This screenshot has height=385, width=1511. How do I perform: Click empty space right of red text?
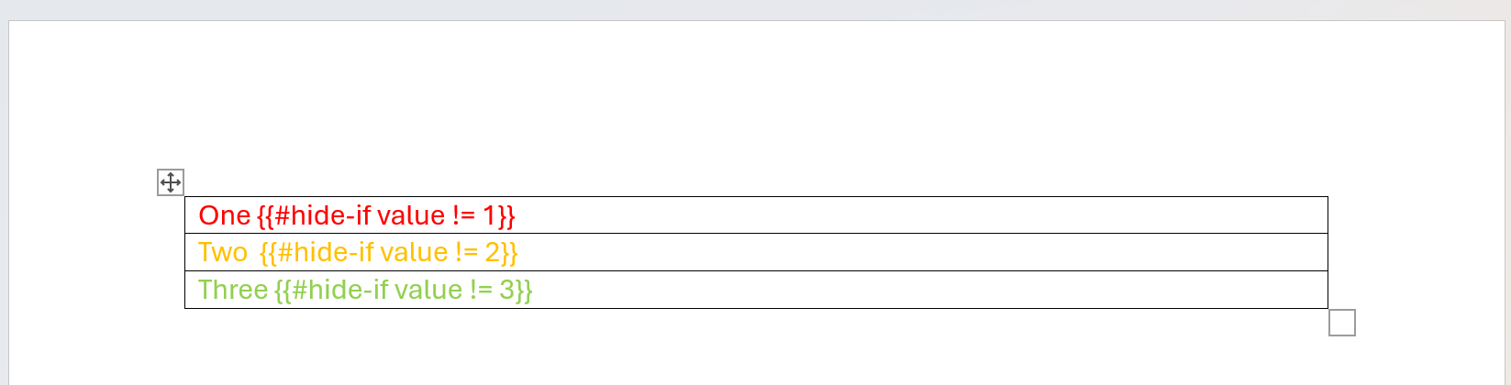point(917,215)
